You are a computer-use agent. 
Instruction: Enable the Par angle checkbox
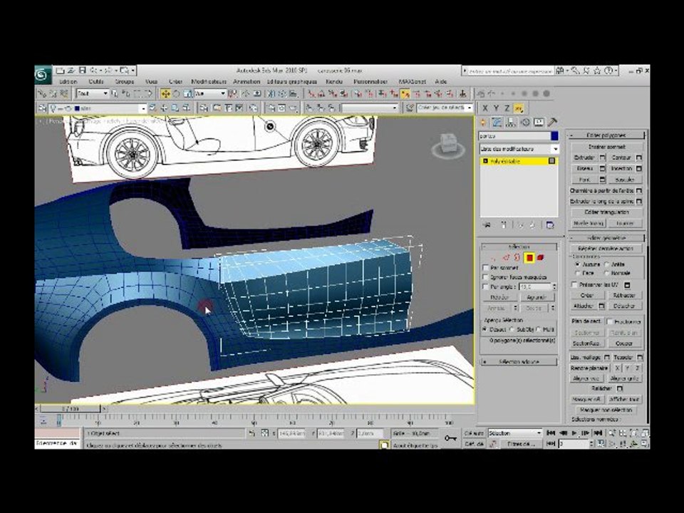pos(485,286)
